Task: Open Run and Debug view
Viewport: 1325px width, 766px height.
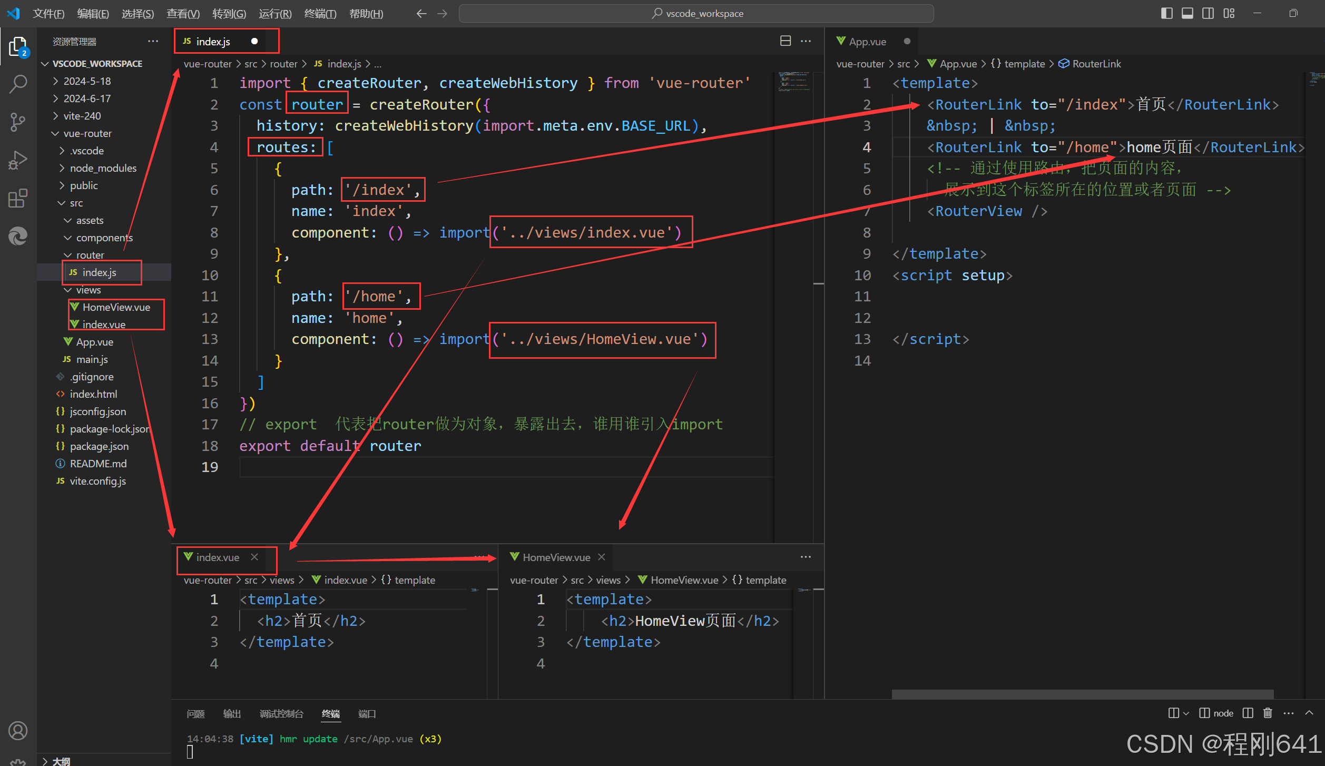Action: point(18,160)
